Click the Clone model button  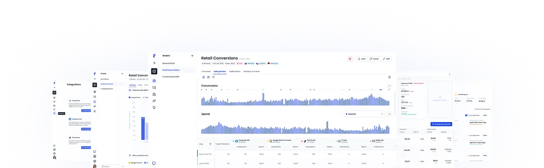[374, 58]
